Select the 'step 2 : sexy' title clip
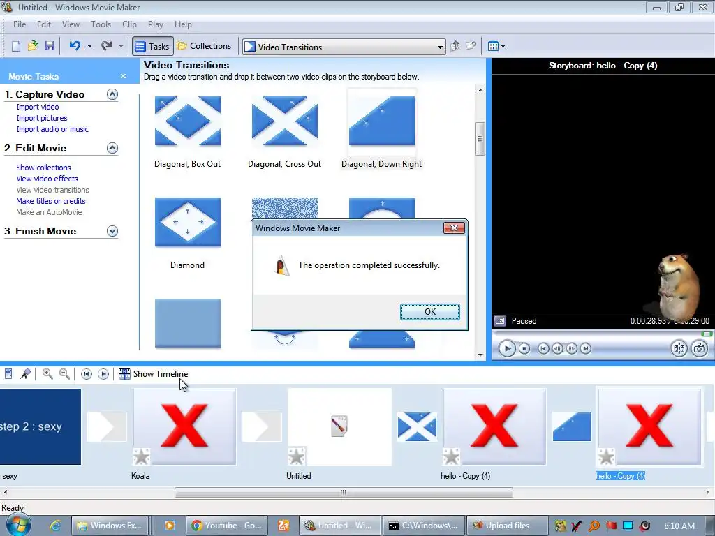Image resolution: width=715 pixels, height=536 pixels. point(40,426)
